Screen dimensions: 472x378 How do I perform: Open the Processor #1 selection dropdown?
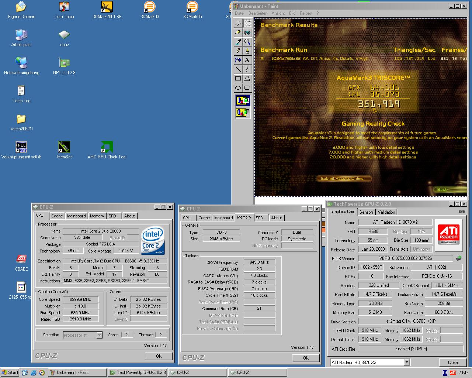click(99, 335)
